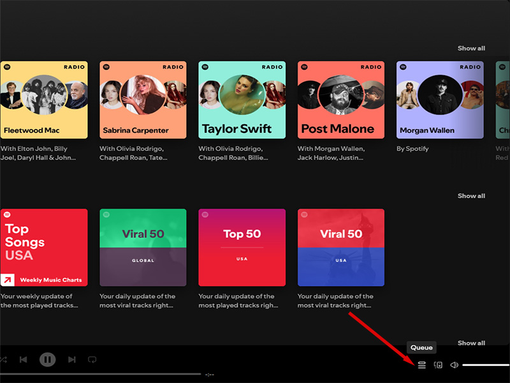Pause playback with the pause button
Viewport: 510px width, 383px height.
(x=47, y=359)
